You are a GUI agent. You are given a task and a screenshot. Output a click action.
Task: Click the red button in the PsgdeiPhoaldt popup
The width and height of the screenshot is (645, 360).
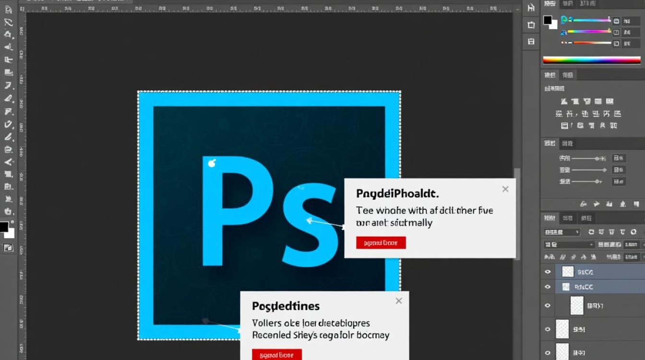point(381,243)
